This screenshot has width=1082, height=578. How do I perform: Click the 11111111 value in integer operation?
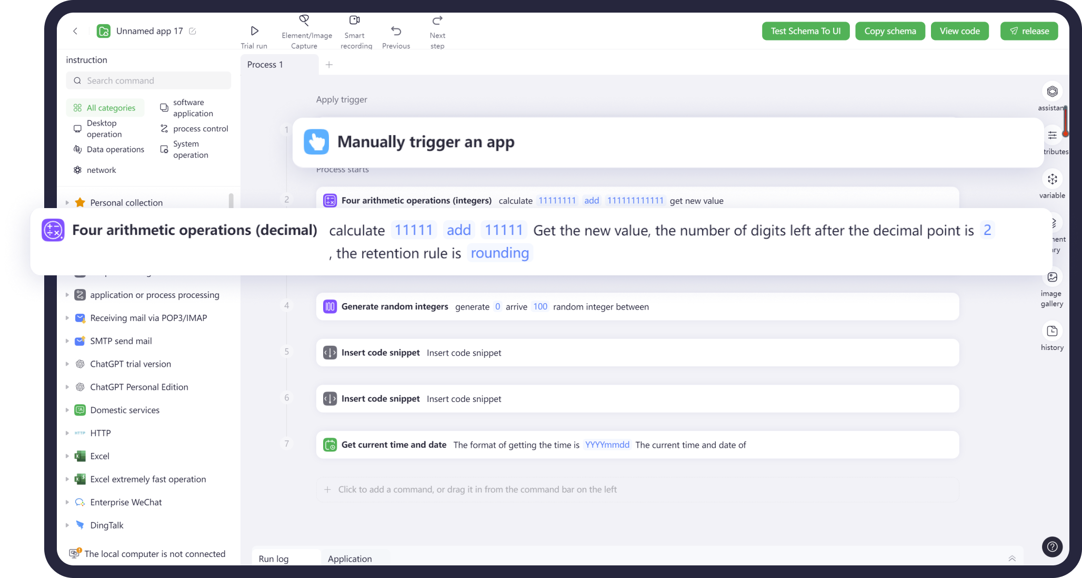(x=557, y=201)
